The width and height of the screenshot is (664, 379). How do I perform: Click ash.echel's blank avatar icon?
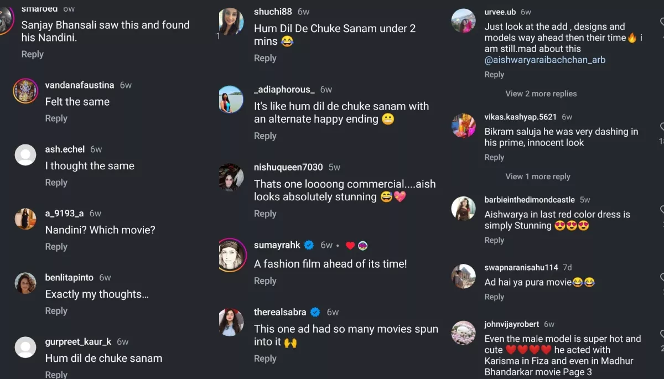(25, 155)
